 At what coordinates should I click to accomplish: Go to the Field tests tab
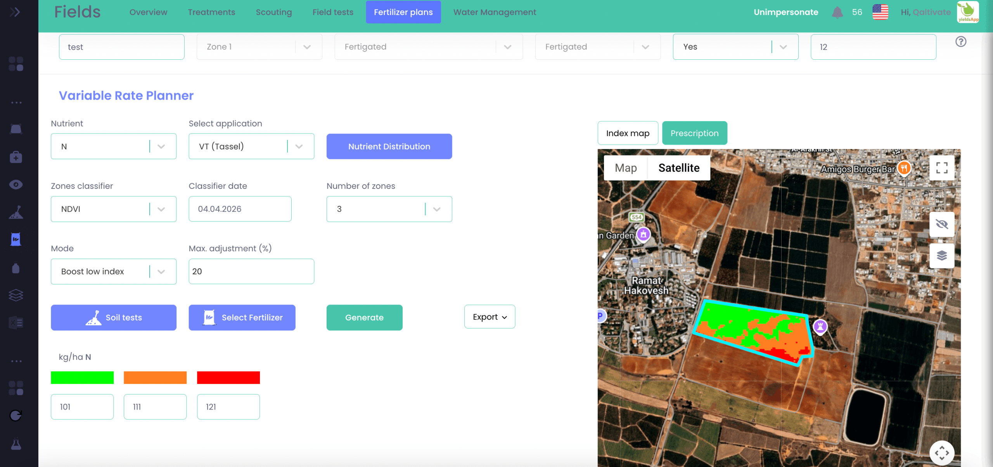pos(333,12)
